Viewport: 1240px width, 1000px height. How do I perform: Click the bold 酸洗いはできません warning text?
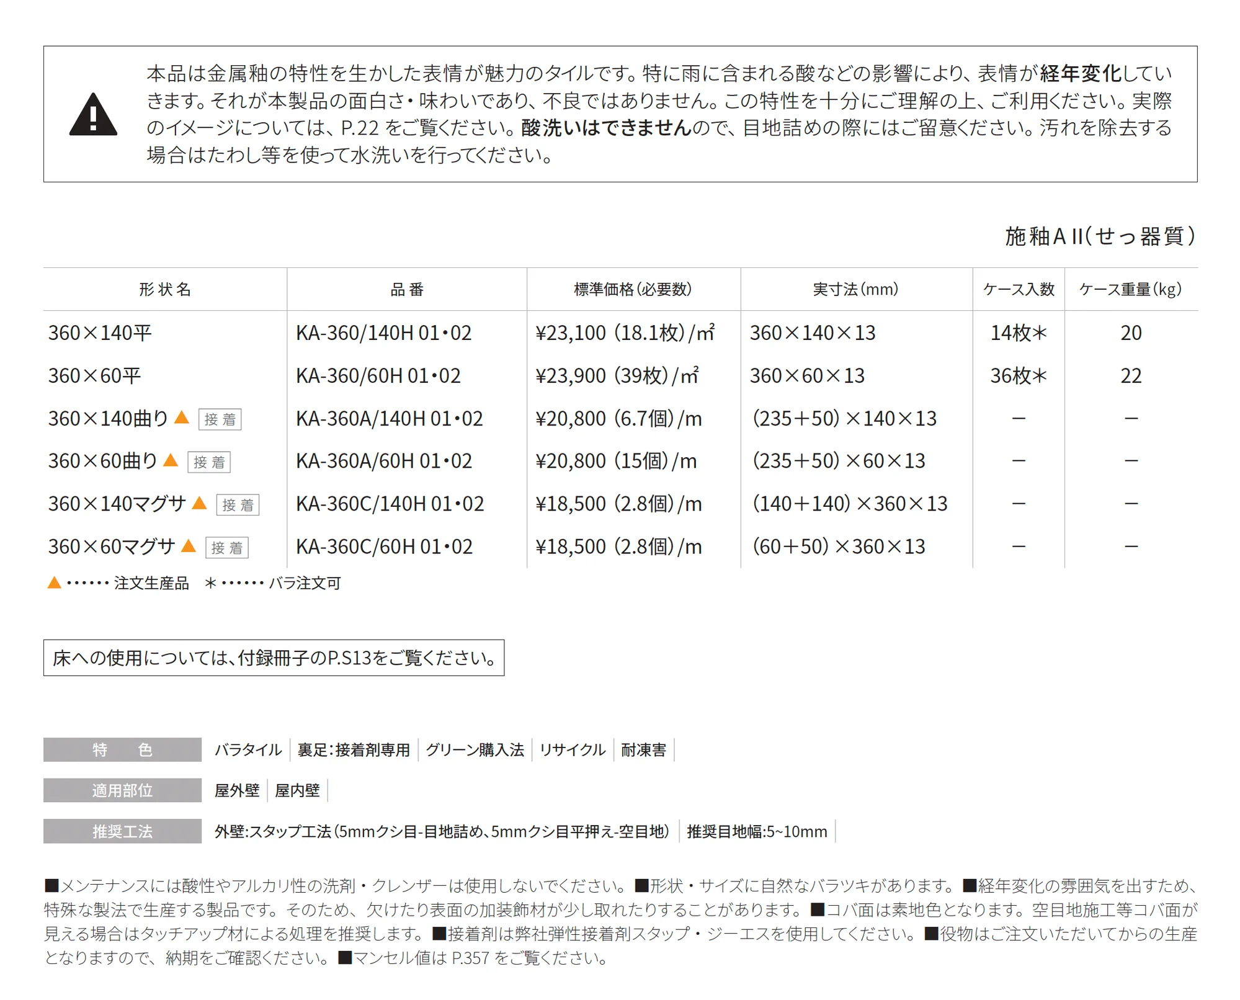[x=606, y=128]
